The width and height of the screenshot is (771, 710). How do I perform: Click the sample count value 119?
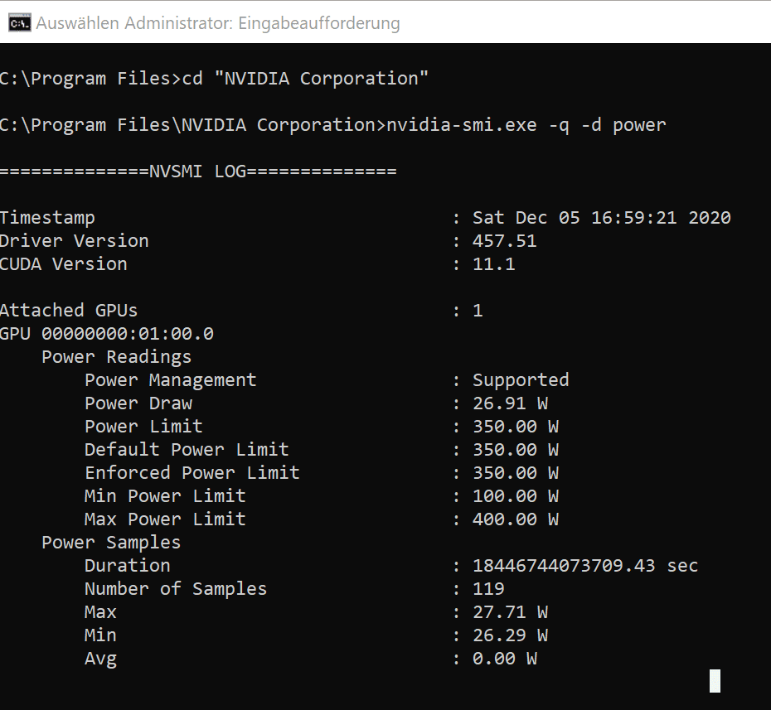coord(489,589)
